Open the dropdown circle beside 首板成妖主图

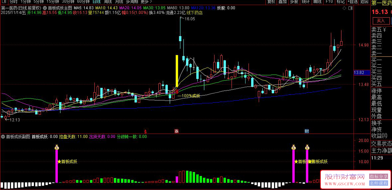point(45,8)
